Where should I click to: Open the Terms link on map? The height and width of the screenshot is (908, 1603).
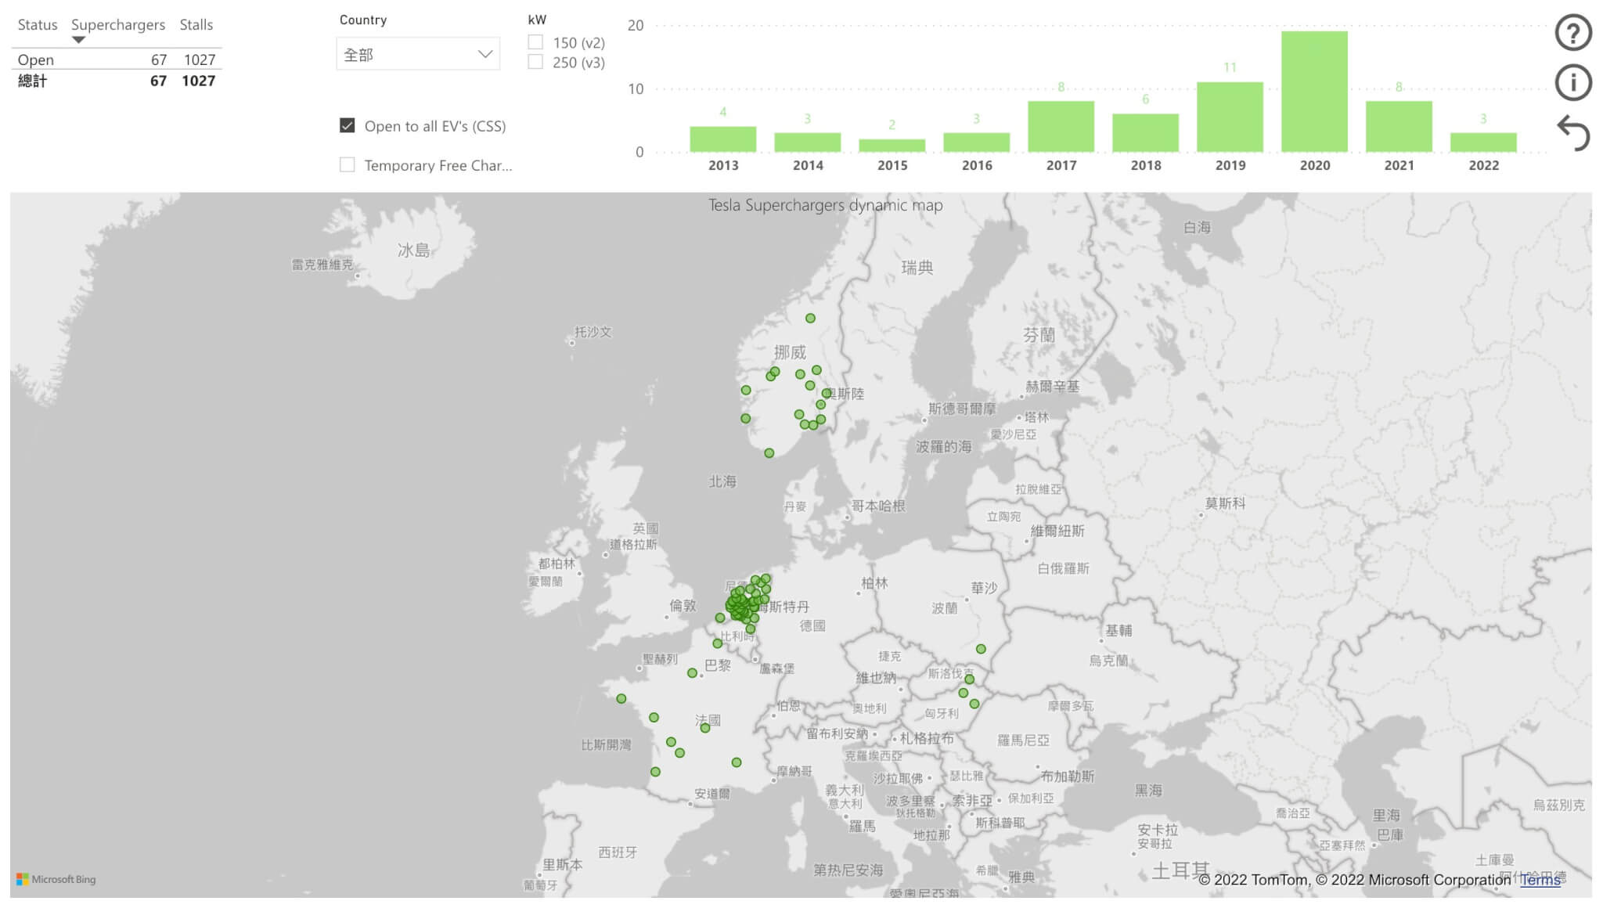(x=1540, y=880)
